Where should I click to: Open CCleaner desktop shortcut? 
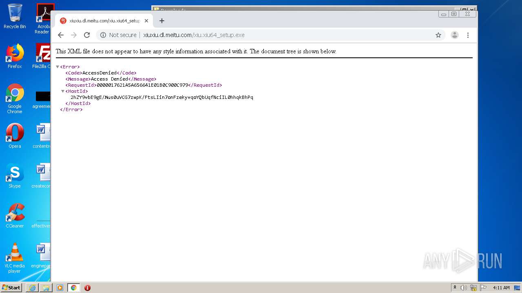15,216
